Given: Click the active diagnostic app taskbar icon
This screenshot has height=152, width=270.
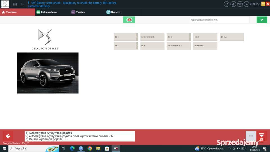Looking at the screenshot, I should point(116,148).
